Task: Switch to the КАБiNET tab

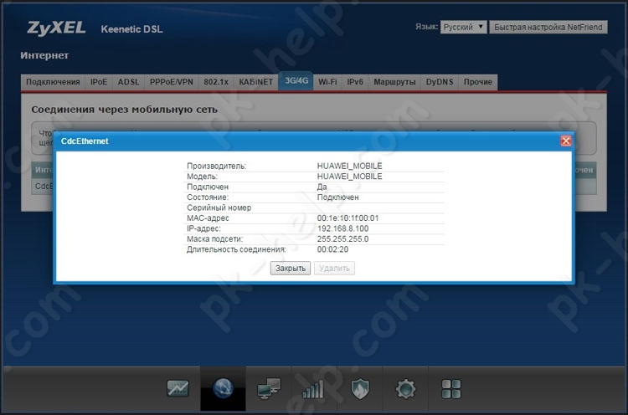Action: tap(256, 82)
